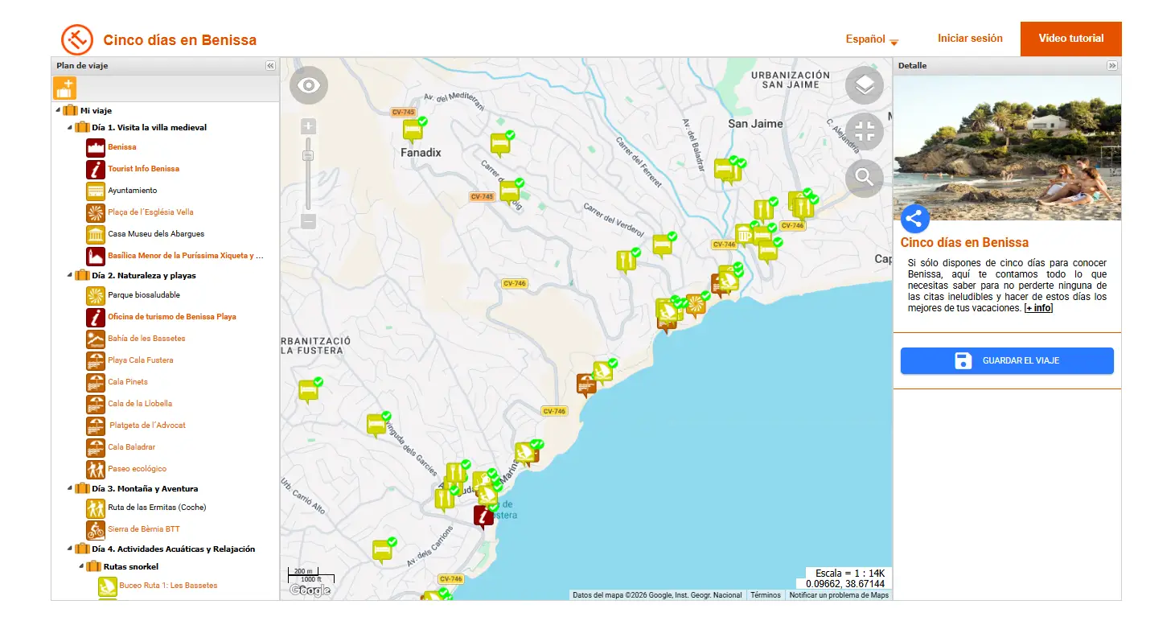Open the Vídeo tutorial tab
The image size is (1175, 625).
pos(1070,39)
